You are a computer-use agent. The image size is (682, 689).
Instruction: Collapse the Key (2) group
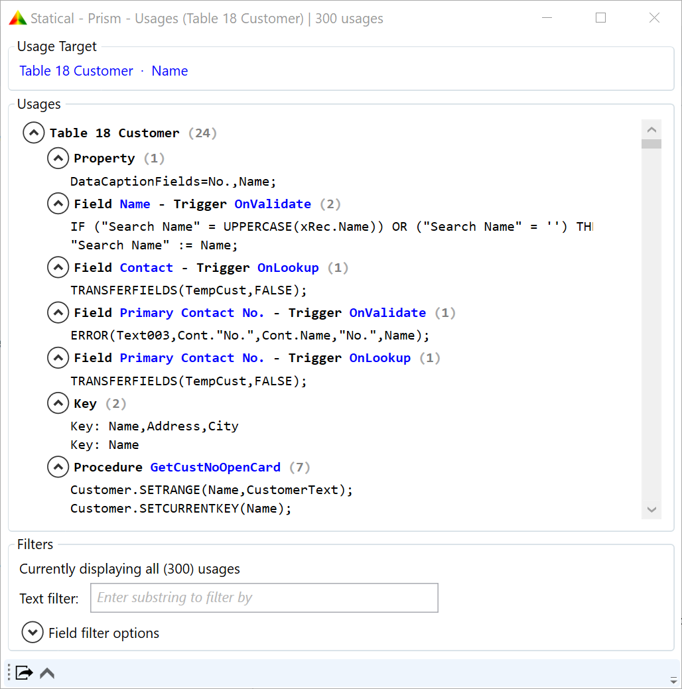[x=58, y=403]
